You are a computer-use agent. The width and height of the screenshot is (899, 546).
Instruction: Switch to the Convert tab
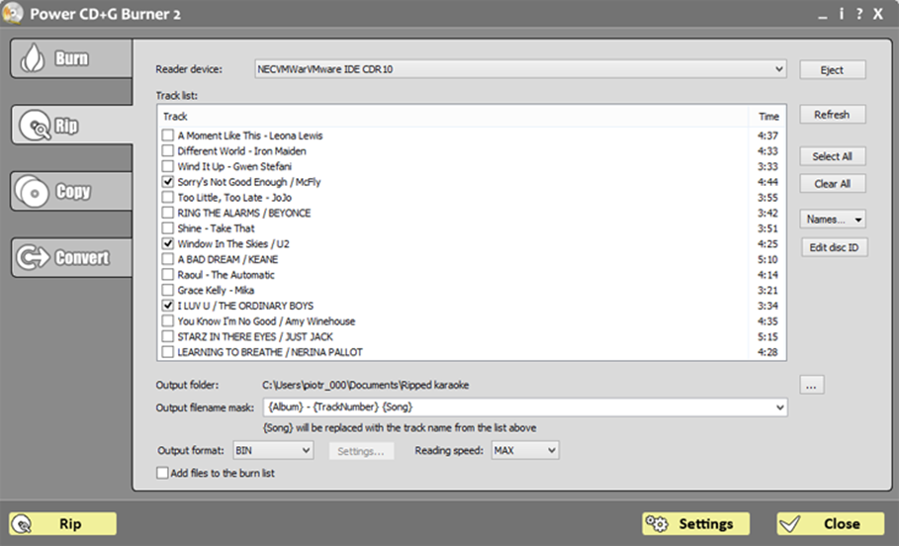pyautogui.click(x=71, y=257)
